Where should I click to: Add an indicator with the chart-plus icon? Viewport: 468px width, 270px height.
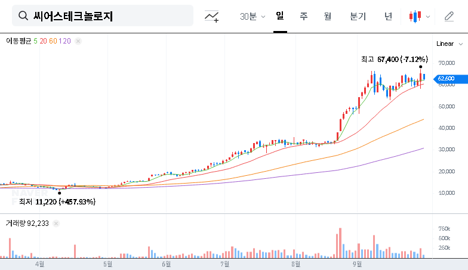211,16
